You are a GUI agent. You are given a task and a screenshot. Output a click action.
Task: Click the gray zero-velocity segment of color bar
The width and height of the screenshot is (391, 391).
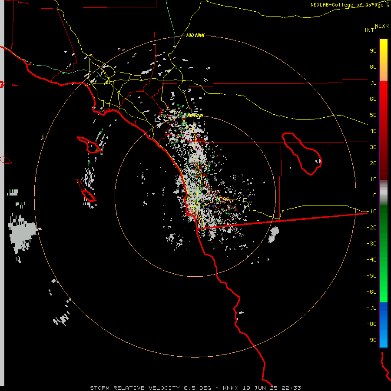click(x=384, y=192)
